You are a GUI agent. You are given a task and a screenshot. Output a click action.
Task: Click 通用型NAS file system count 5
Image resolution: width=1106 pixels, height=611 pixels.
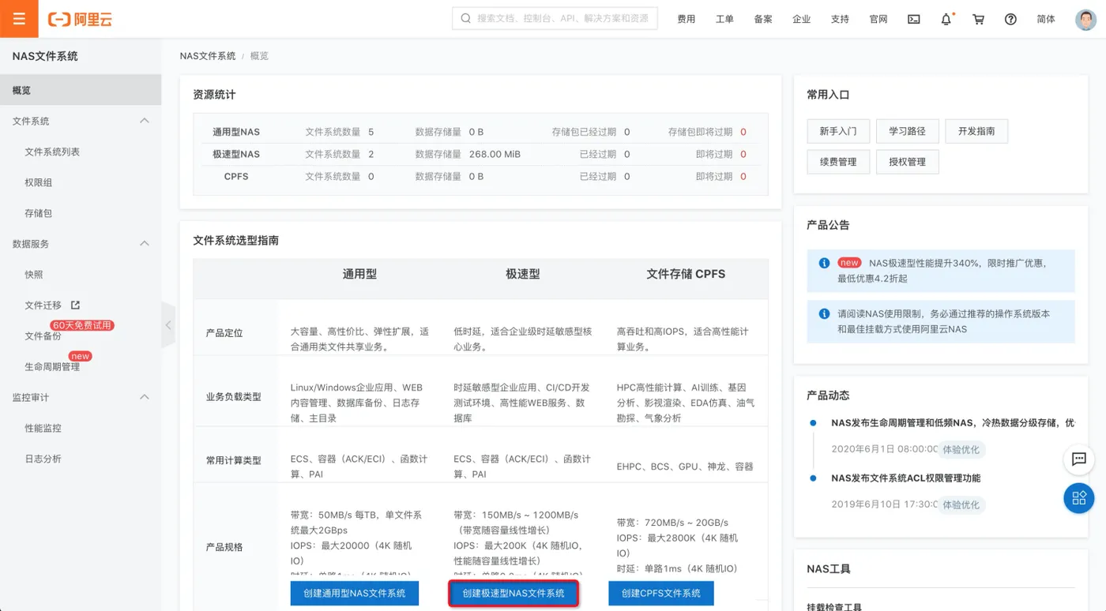371,133
